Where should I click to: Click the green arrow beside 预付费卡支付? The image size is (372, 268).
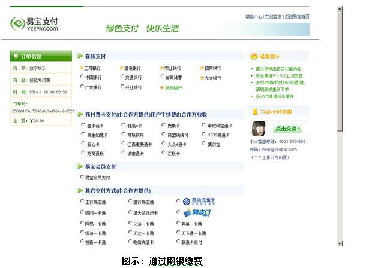[x=80, y=115]
